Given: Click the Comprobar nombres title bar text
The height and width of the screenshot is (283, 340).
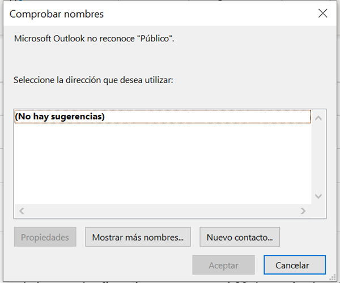Looking at the screenshot, I should point(57,14).
